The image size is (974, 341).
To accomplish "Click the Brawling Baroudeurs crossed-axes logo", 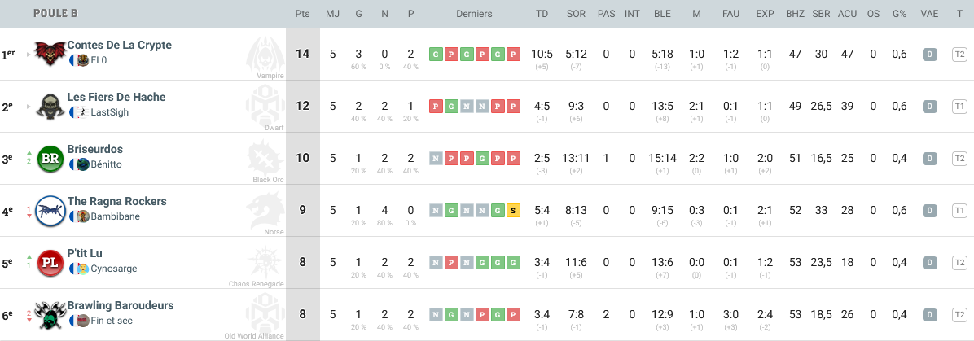I will pyautogui.click(x=50, y=314).
